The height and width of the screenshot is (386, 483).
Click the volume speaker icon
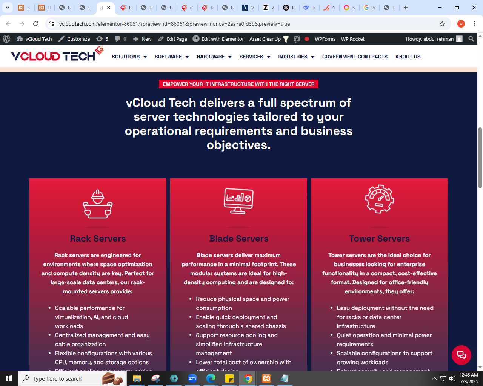452,378
